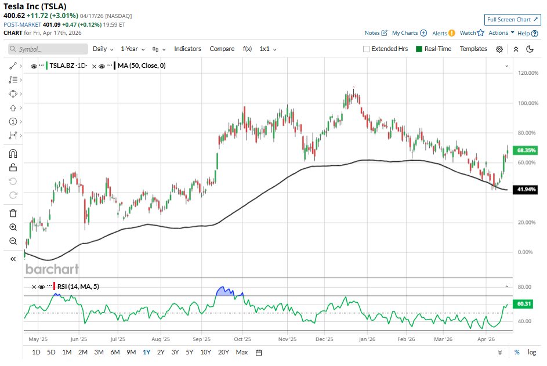The image size is (547, 366).
Task: Select the 5Y time range
Action: 190,352
